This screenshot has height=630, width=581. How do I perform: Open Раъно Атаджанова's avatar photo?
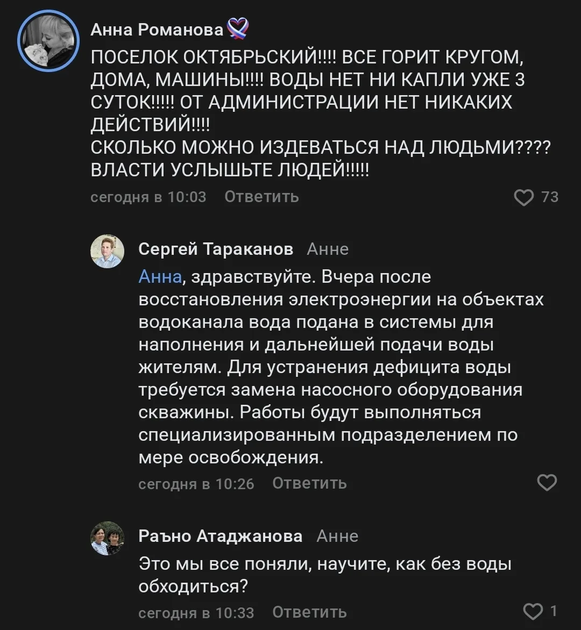108,538
